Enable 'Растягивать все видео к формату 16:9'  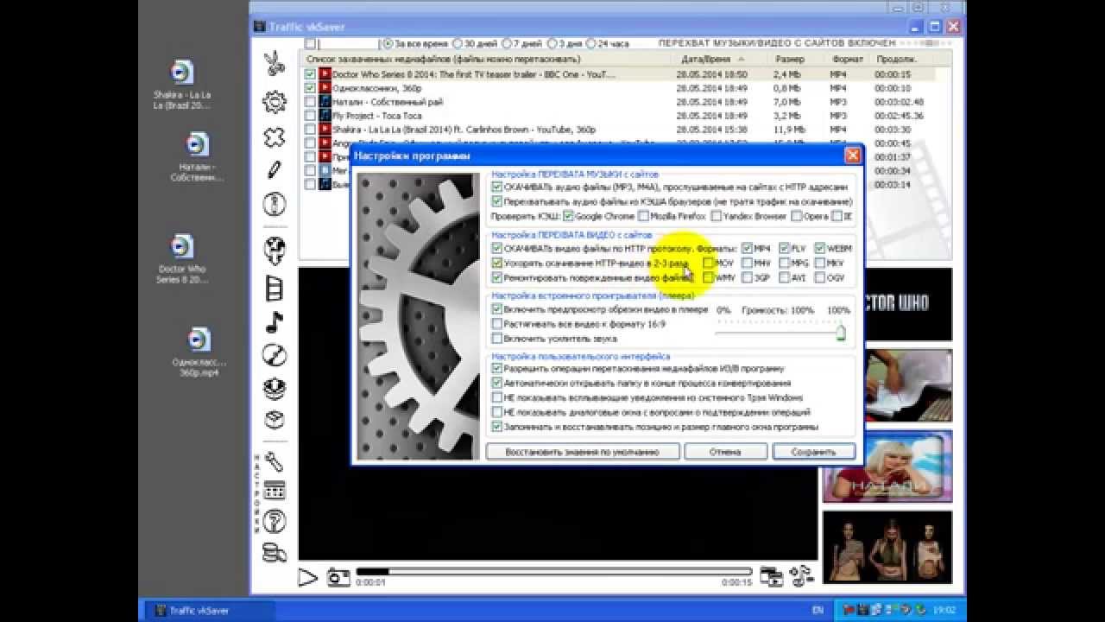click(496, 324)
